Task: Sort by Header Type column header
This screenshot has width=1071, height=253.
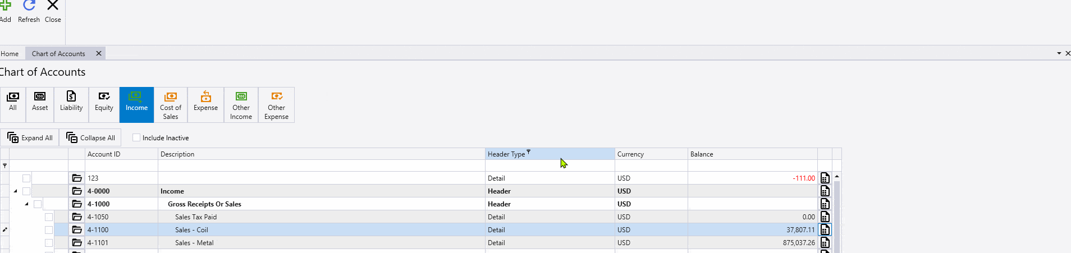Action: coord(550,154)
